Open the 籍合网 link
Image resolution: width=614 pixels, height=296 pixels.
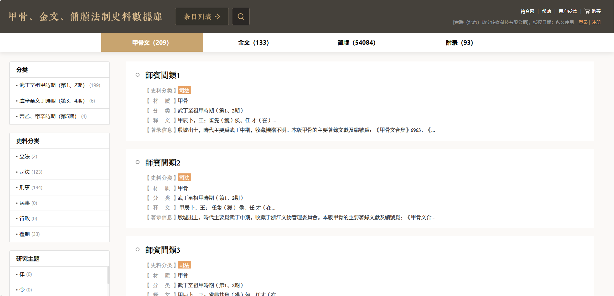(x=527, y=11)
